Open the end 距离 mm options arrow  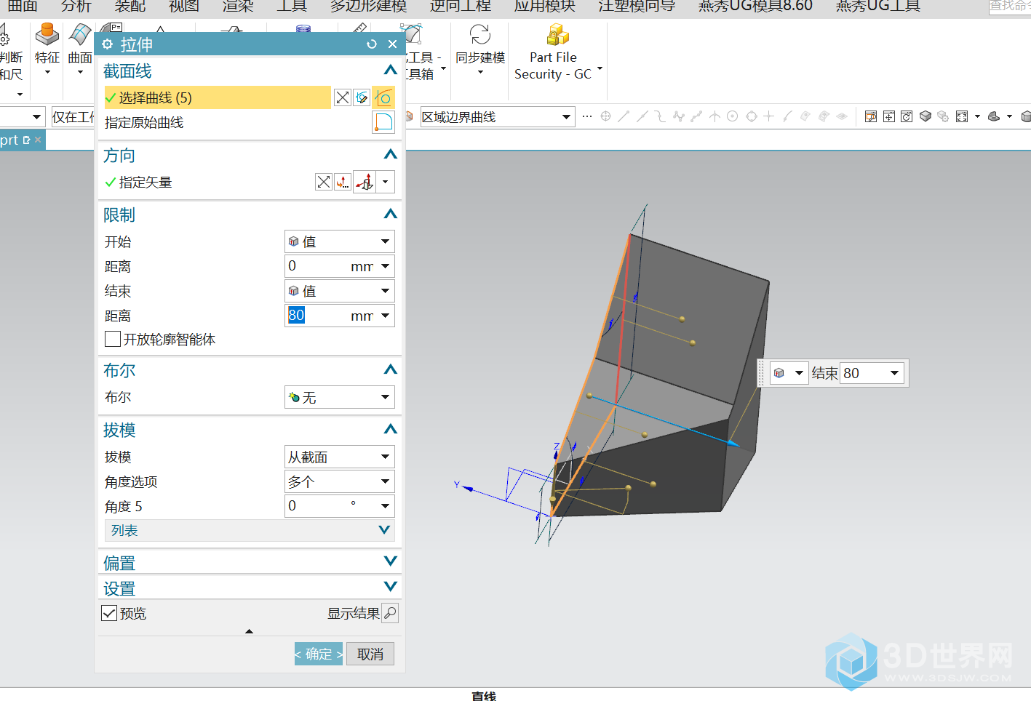[386, 316]
